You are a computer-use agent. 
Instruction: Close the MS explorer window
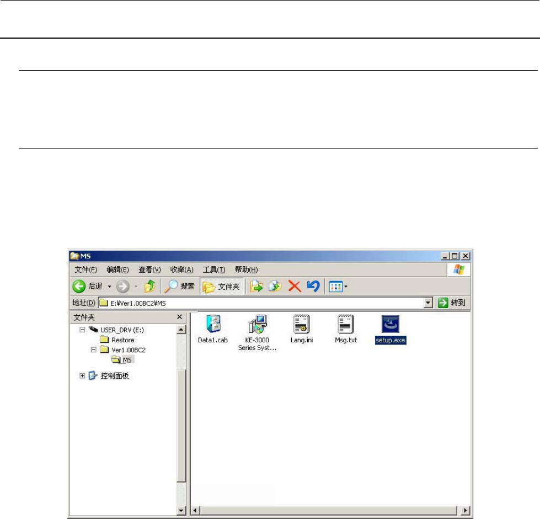pos(466,256)
